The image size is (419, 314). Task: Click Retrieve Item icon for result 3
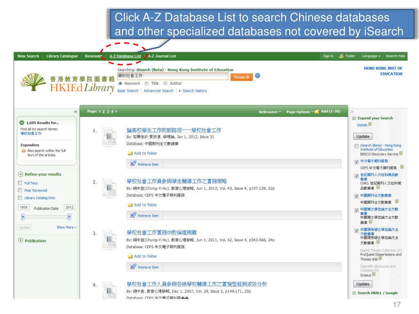click(x=133, y=267)
